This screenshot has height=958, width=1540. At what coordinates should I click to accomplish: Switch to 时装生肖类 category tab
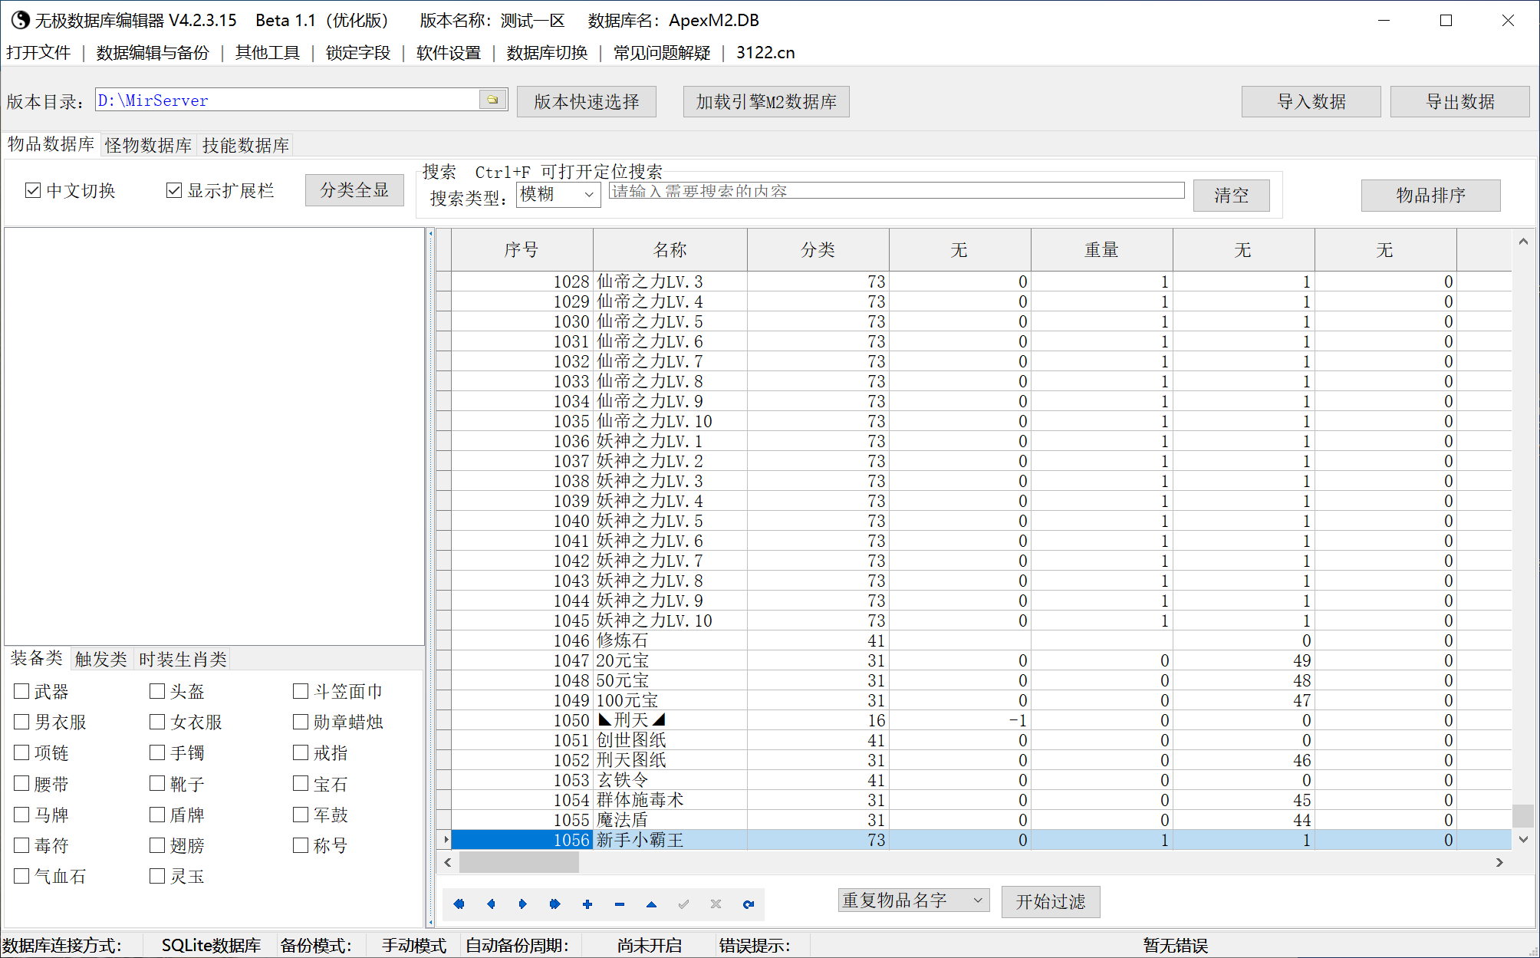coord(183,659)
